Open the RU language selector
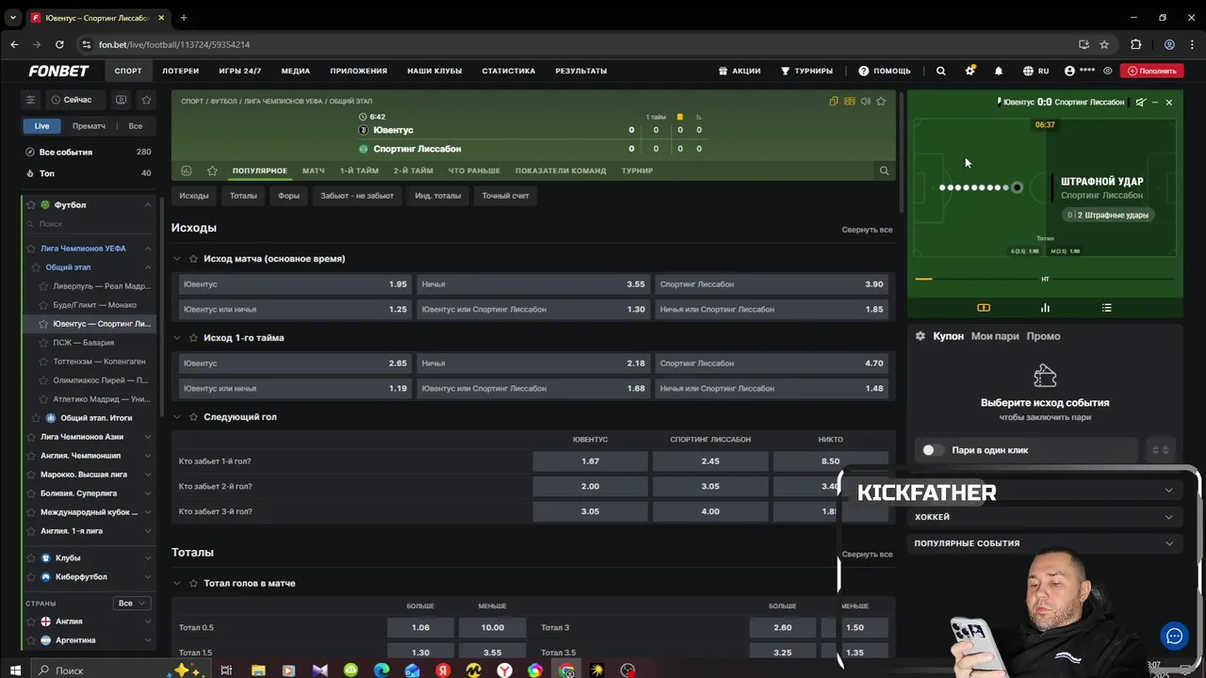The width and height of the screenshot is (1206, 678). (1036, 71)
